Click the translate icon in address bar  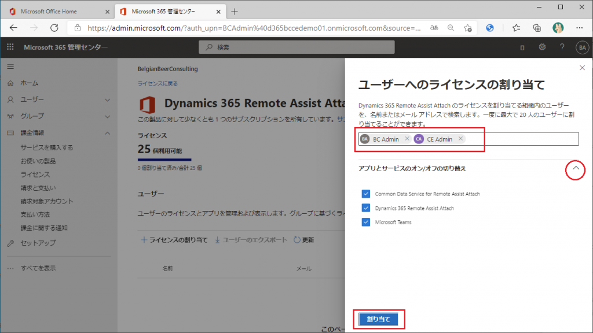(x=434, y=28)
